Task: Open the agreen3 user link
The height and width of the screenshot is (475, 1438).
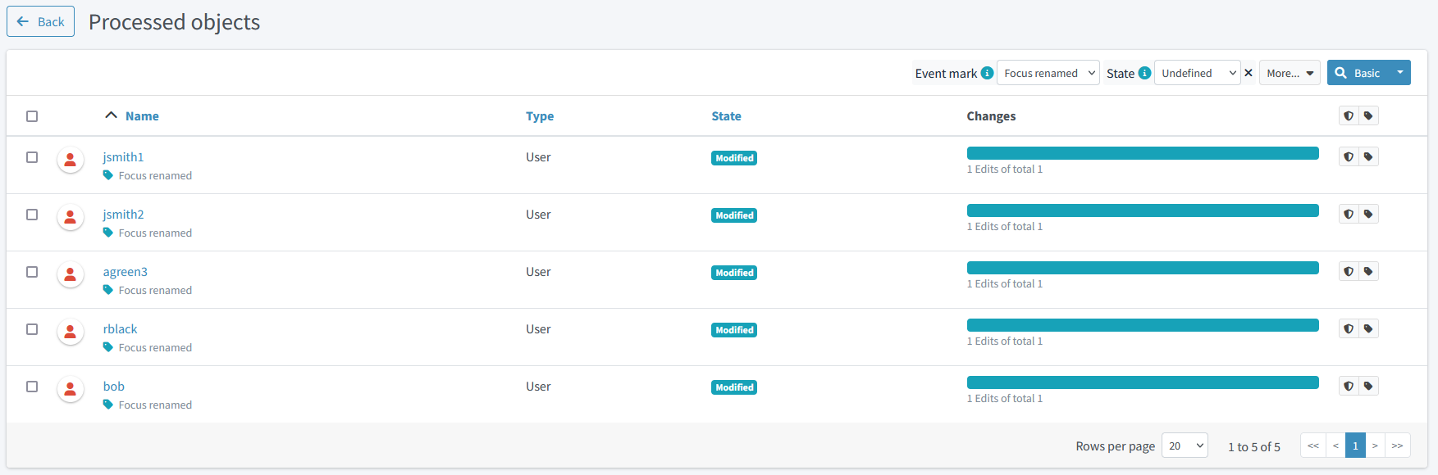Action: (x=125, y=272)
